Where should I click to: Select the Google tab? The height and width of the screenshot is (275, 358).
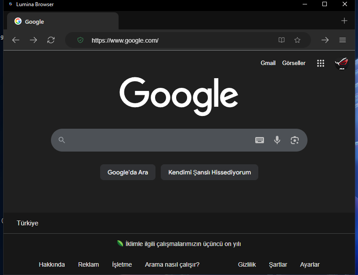(x=63, y=21)
